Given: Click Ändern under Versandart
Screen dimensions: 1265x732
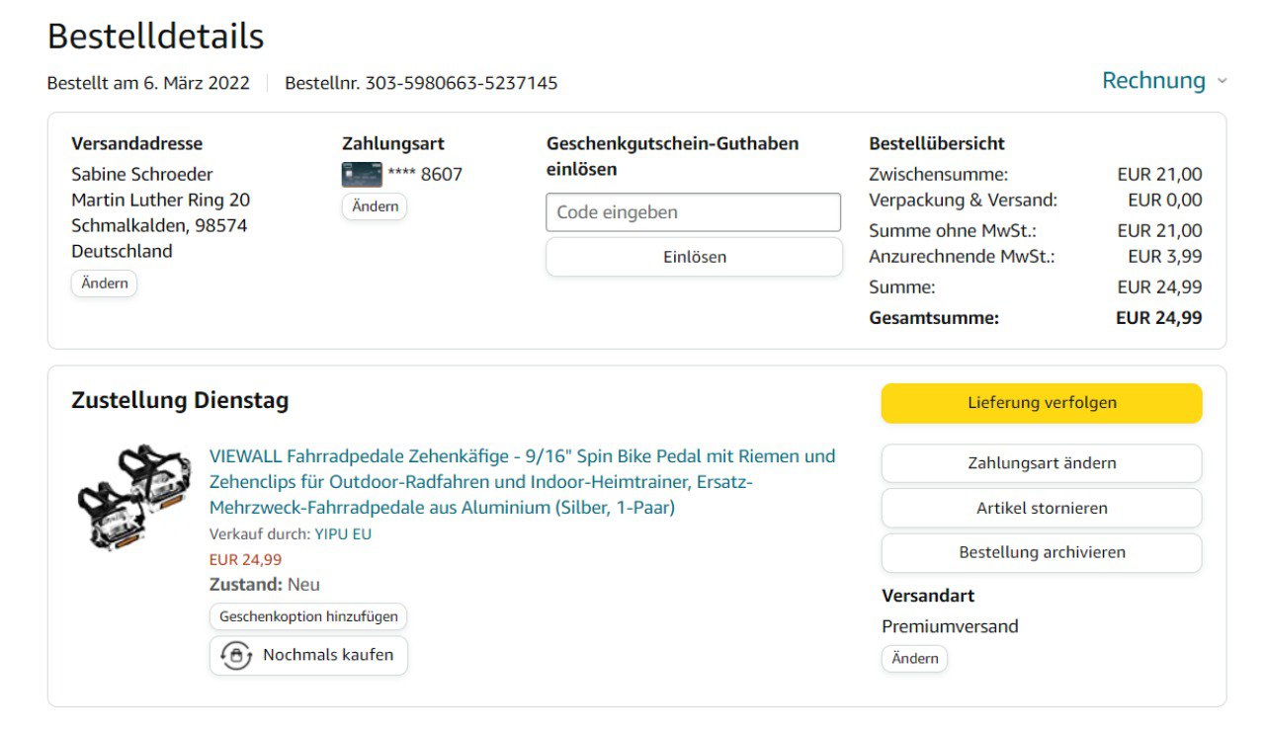Looking at the screenshot, I should 914,659.
